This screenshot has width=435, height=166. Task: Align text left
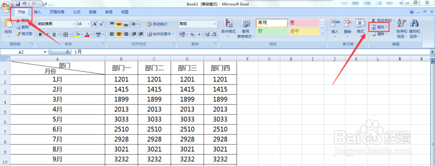pos(112,34)
